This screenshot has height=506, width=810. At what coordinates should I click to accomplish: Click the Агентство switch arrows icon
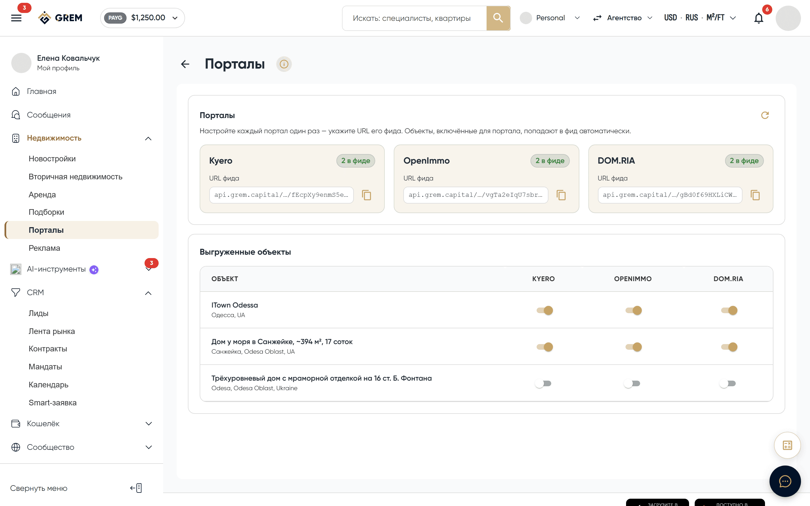pos(597,18)
